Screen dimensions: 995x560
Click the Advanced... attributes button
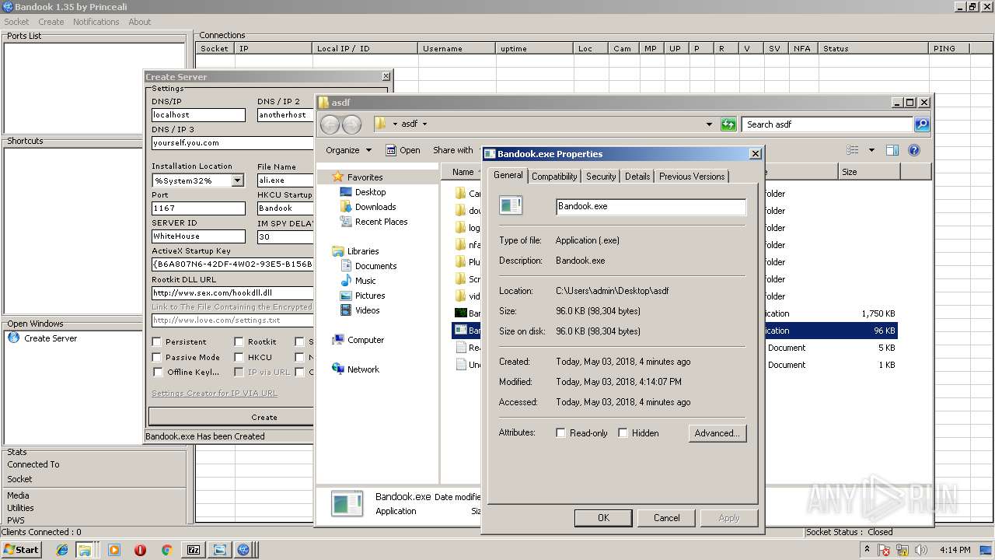(x=717, y=433)
